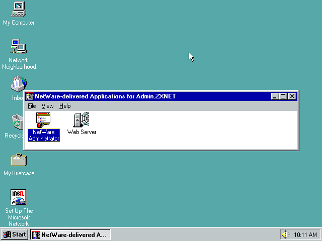Screen dimensions: 322x241
Task: Select Set Up The Microsoft Network shortcut
Action: [x=19, y=197]
